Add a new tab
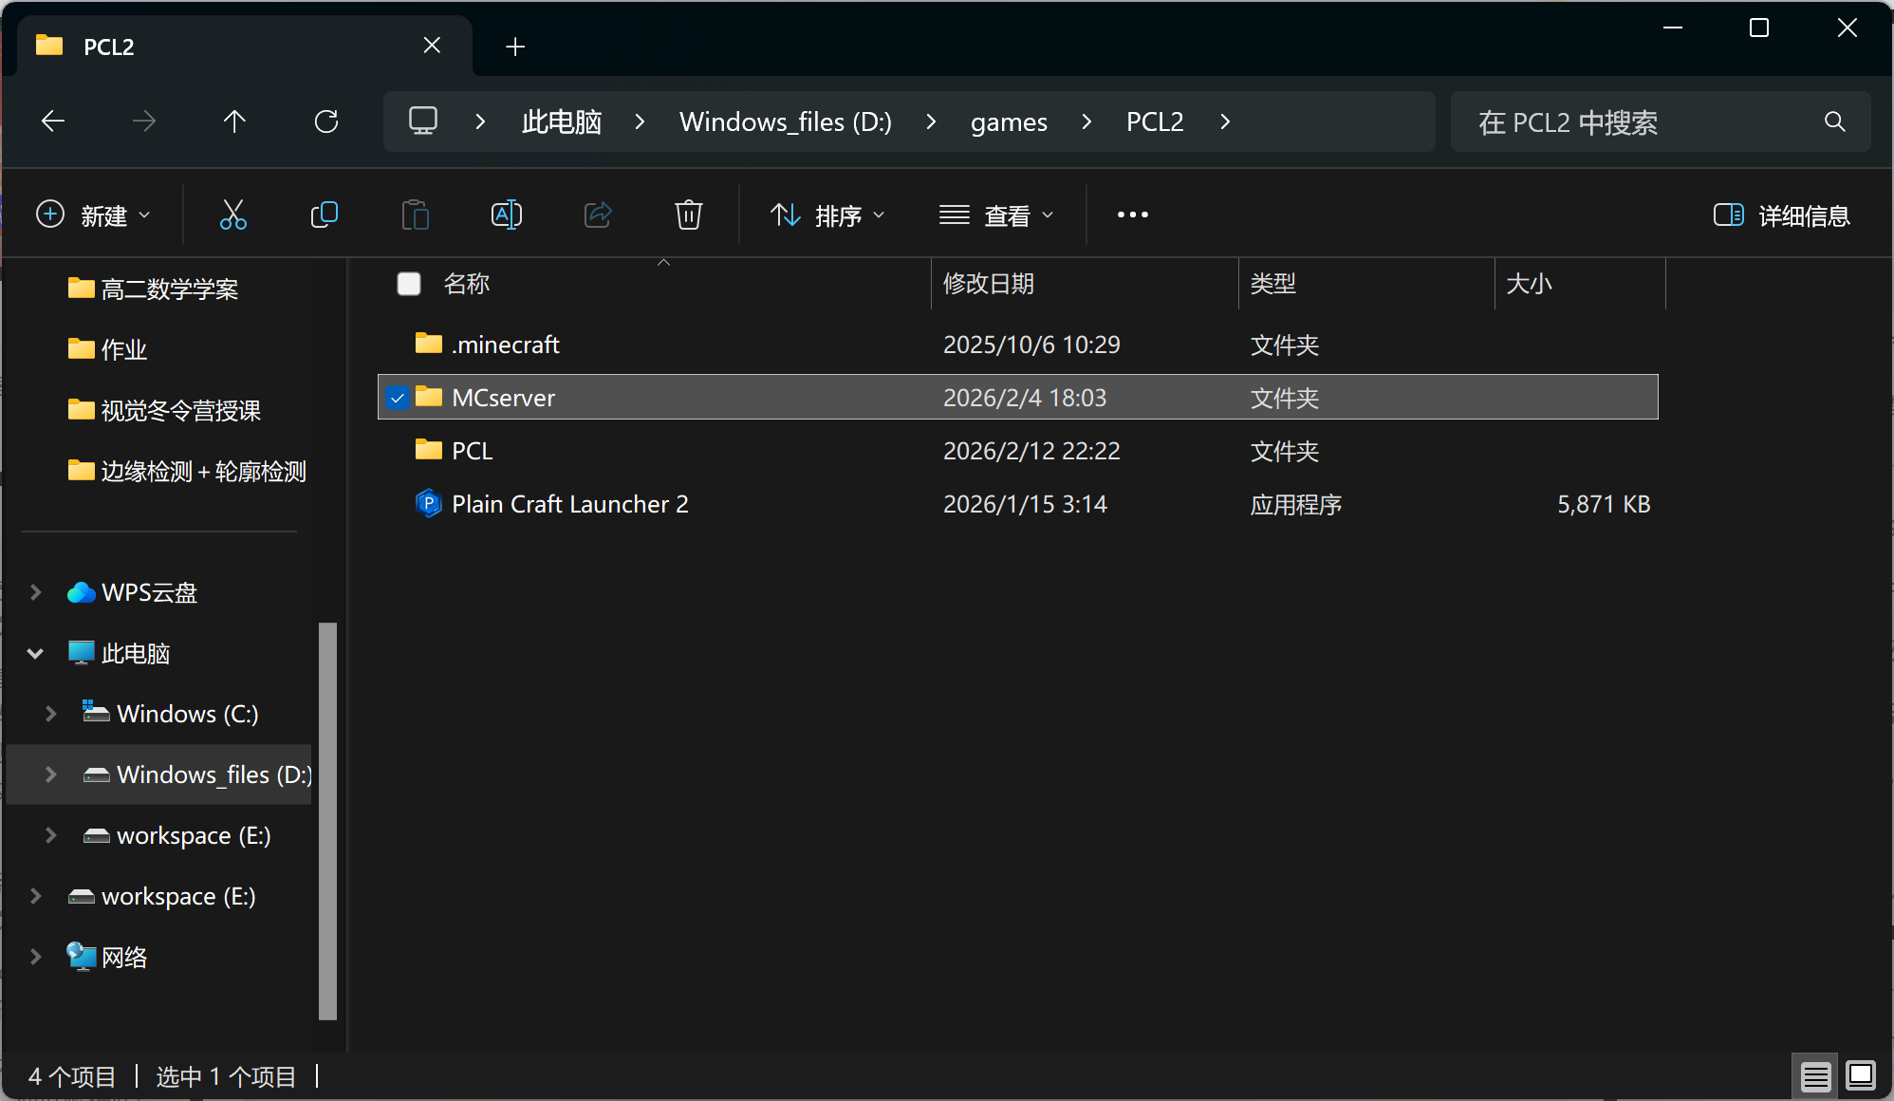This screenshot has width=1894, height=1101. [515, 47]
